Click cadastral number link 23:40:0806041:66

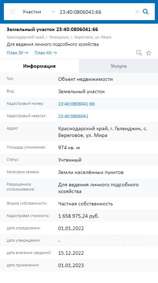pos(77,104)
